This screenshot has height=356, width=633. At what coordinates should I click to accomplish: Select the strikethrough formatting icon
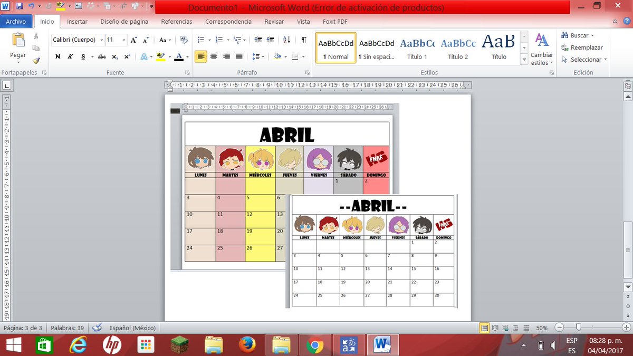(x=101, y=56)
